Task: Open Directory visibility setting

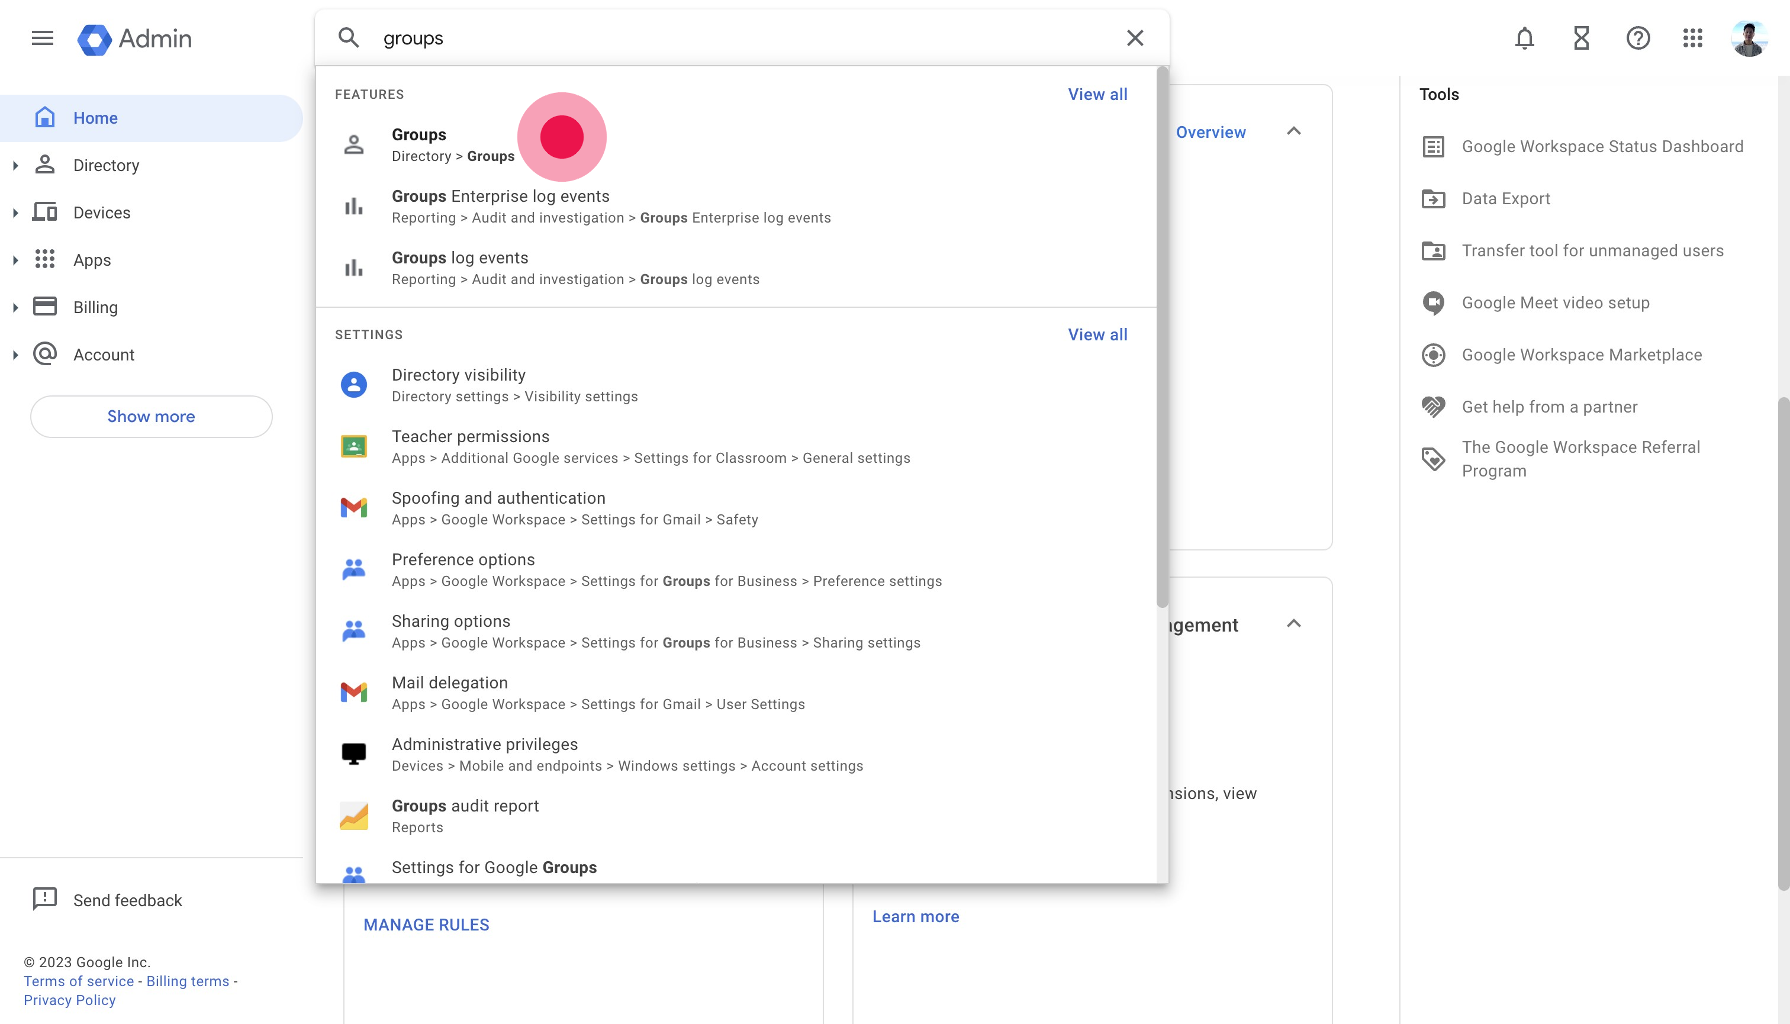Action: pos(736,385)
